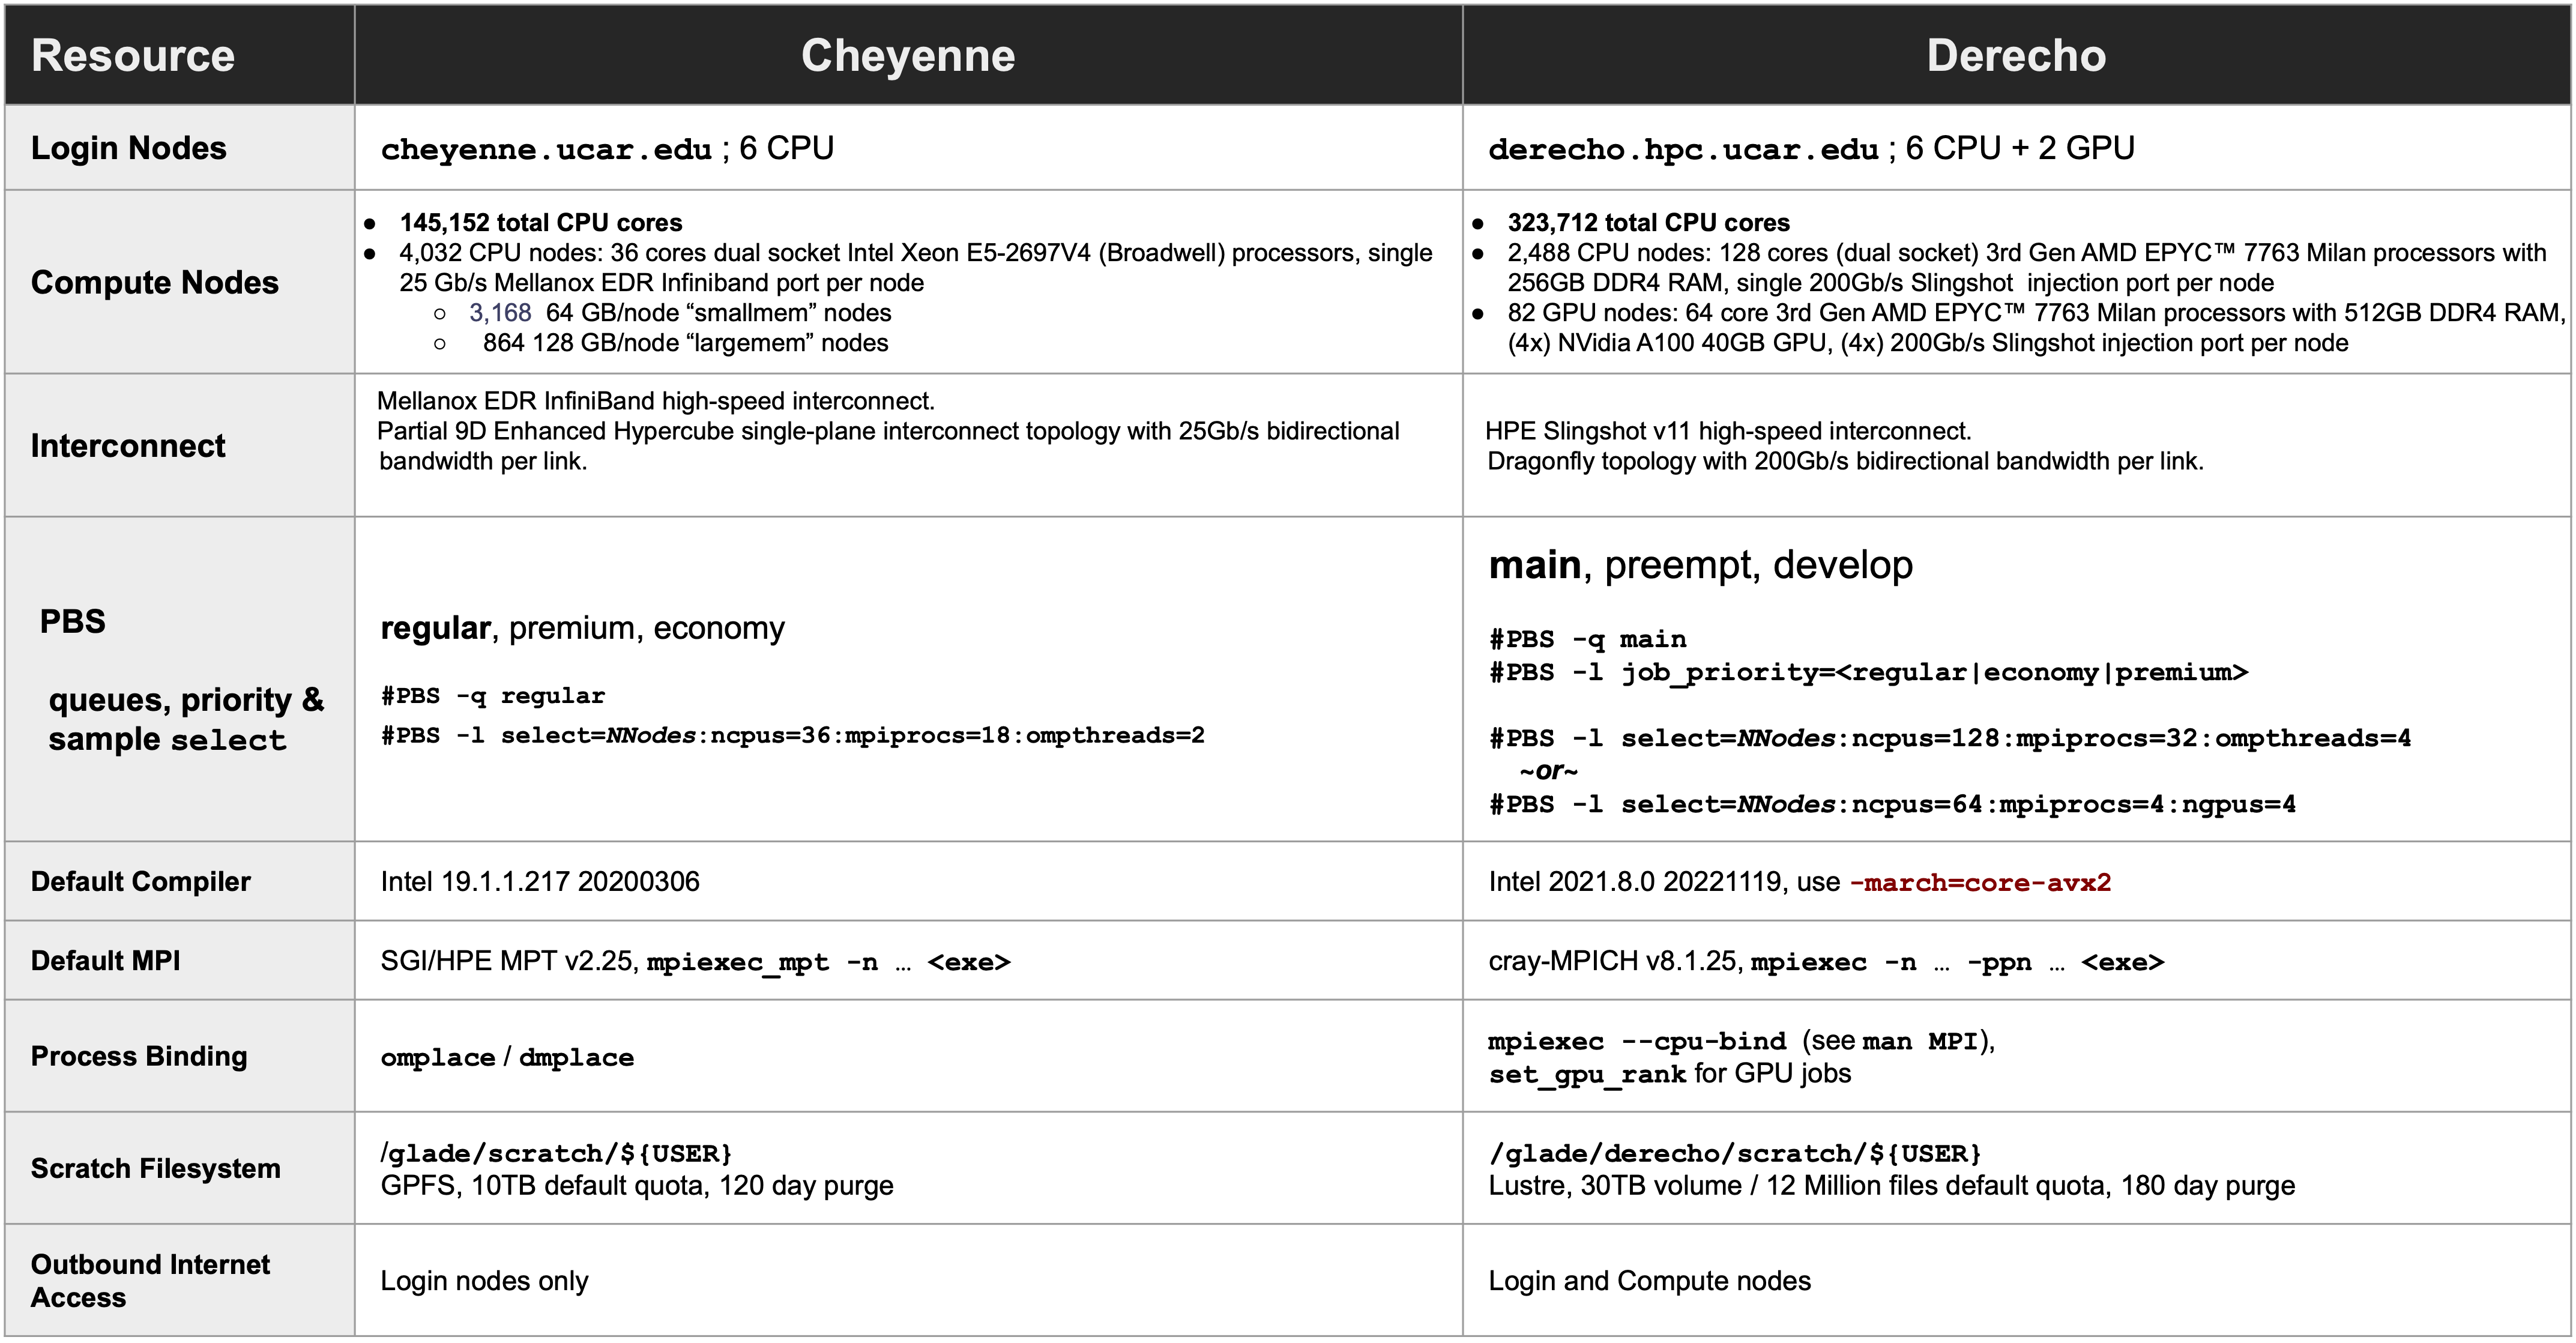Click the red -march=core-avx2 flag text
Image resolution: width=2576 pixels, height=1343 pixels.
1980,883
